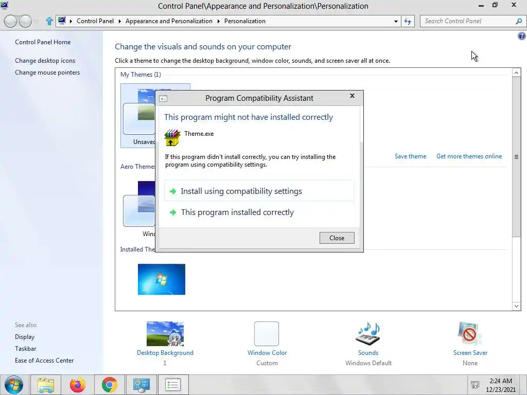Open the Taskbar link under See also
Screen dimensions: 527x395
pyautogui.click(x=25, y=348)
